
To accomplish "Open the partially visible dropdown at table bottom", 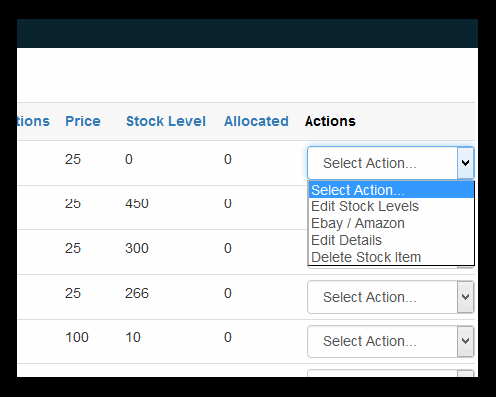I will pyautogui.click(x=391, y=373).
